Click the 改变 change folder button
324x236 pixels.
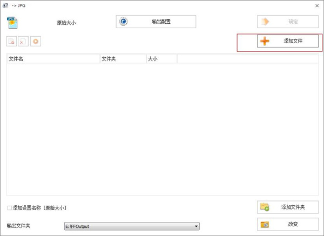288,224
